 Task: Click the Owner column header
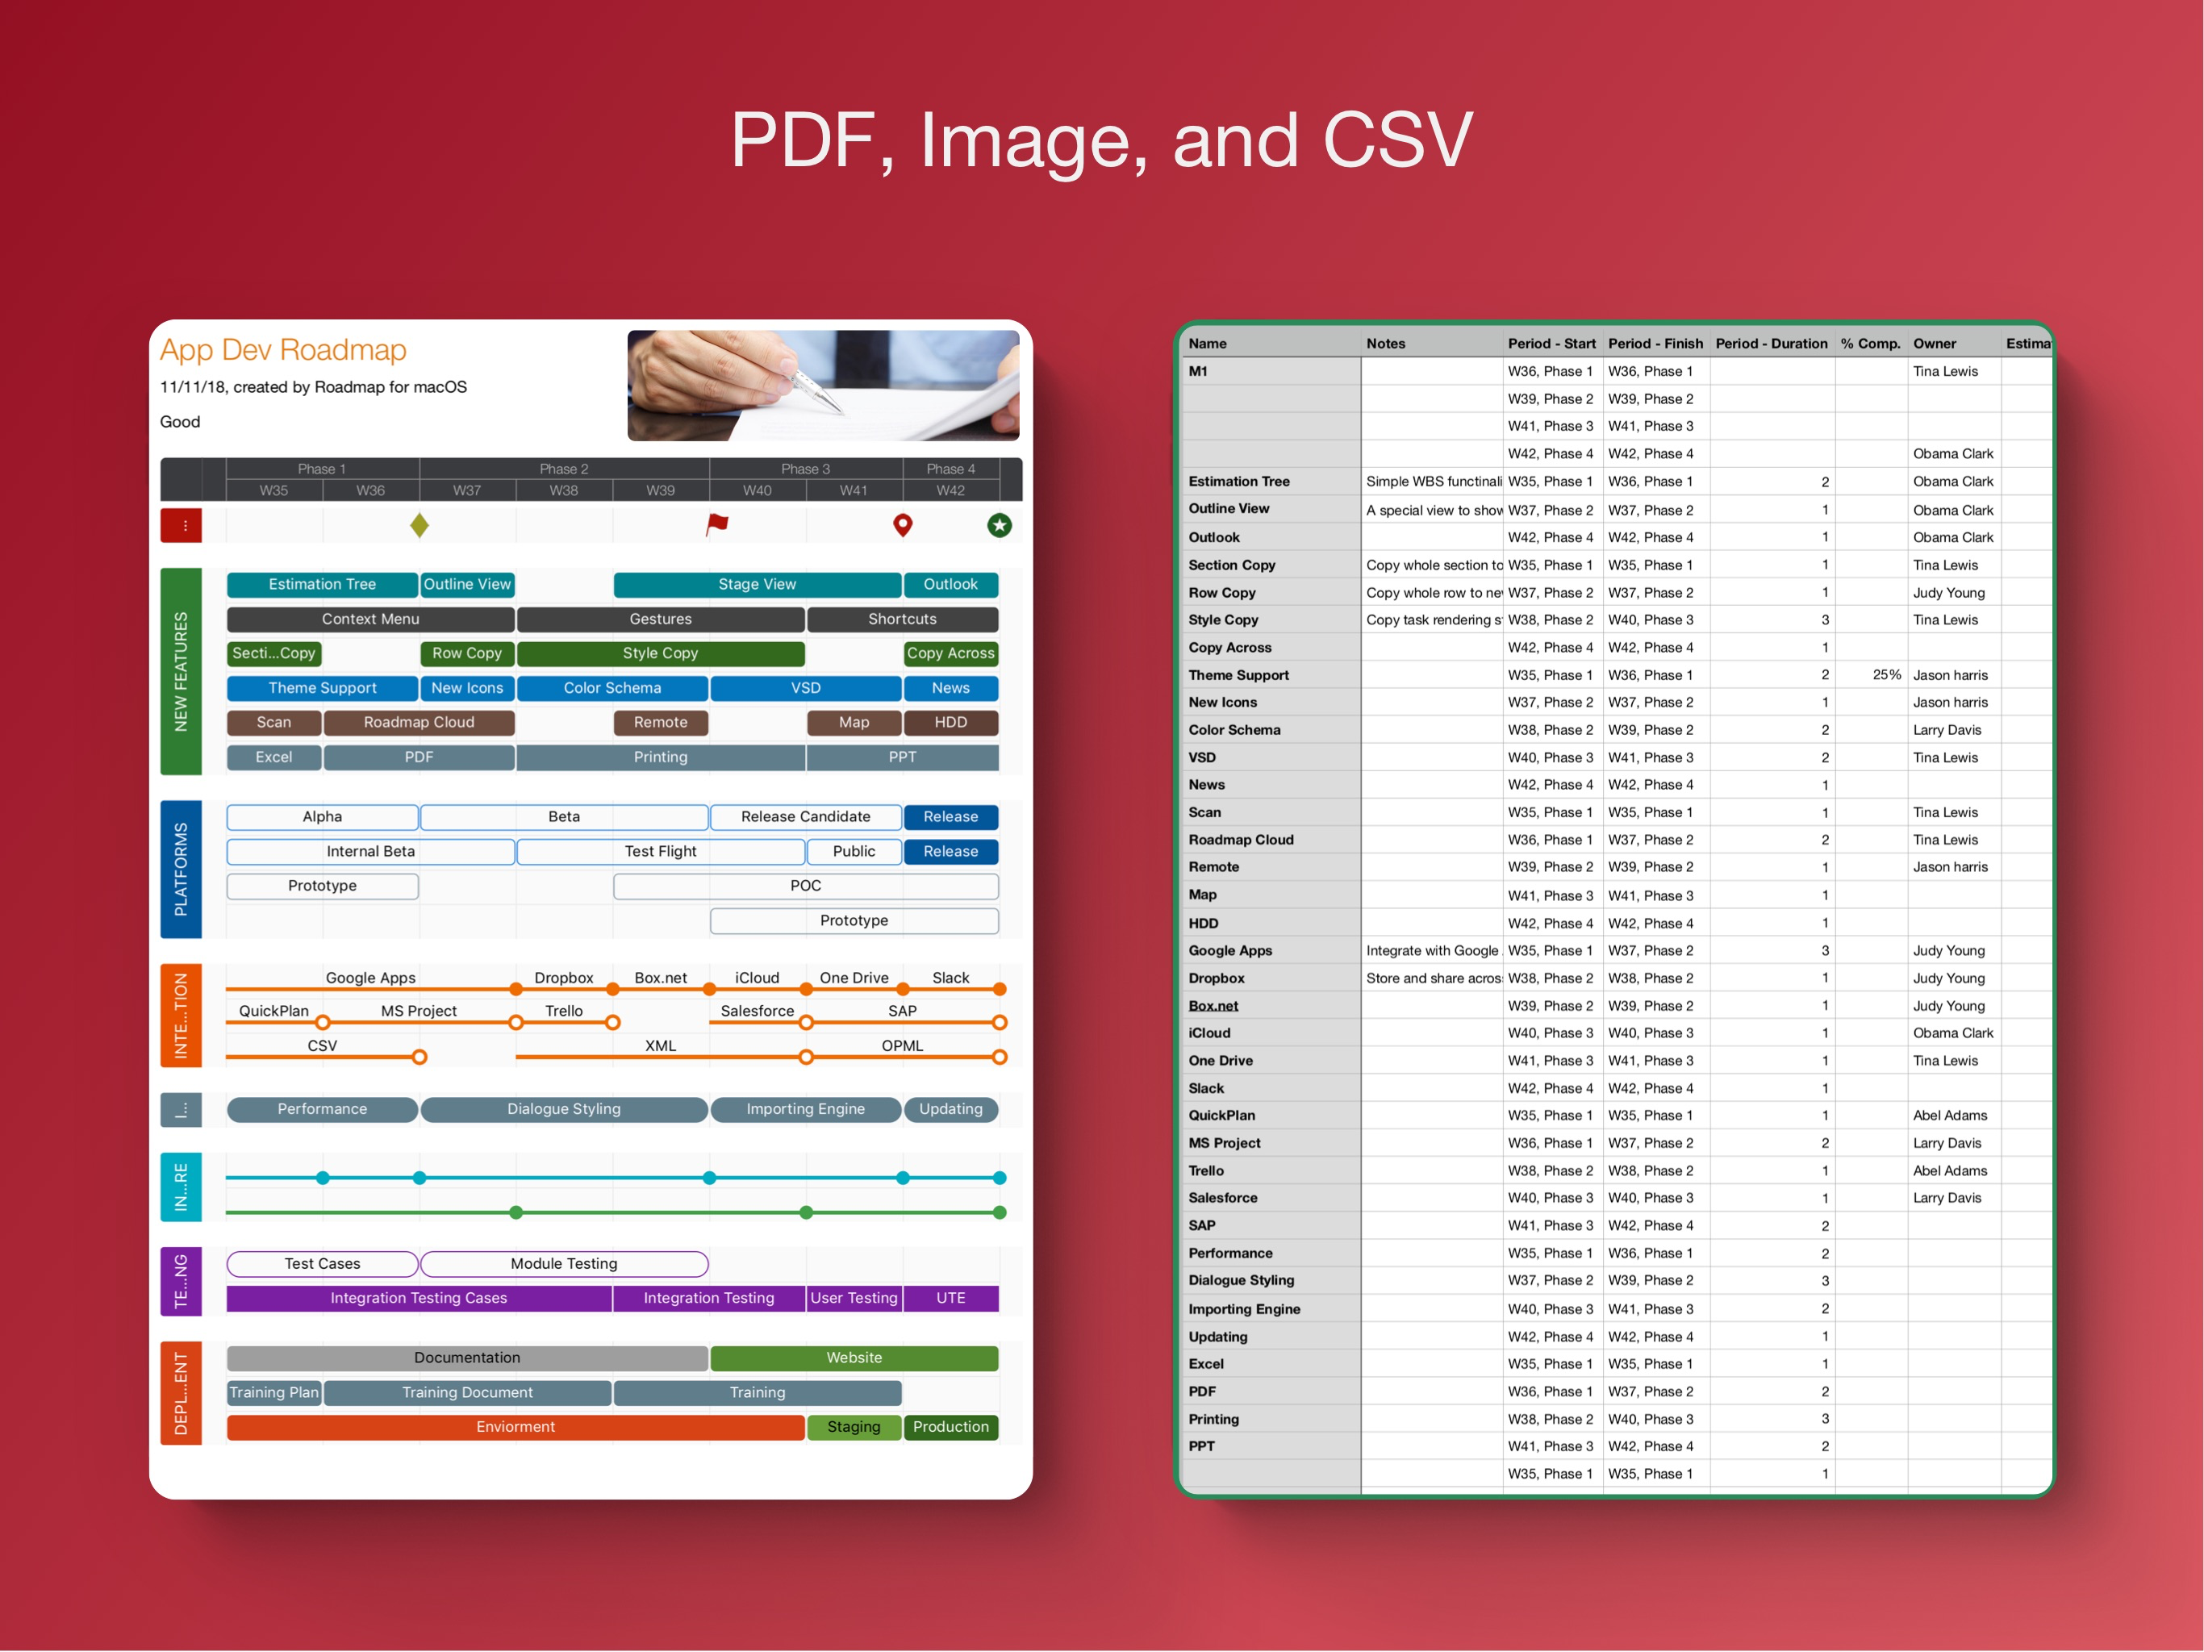point(1934,344)
